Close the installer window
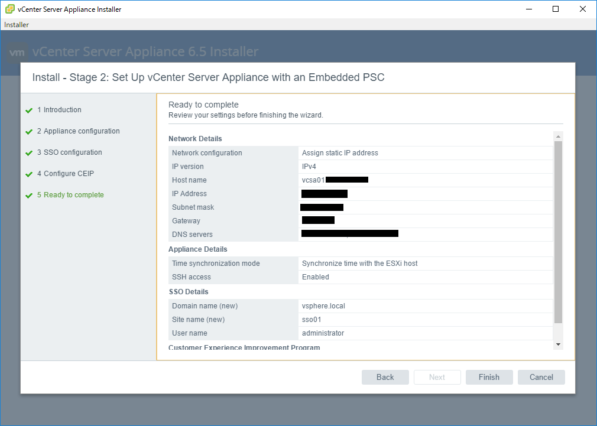 point(583,9)
